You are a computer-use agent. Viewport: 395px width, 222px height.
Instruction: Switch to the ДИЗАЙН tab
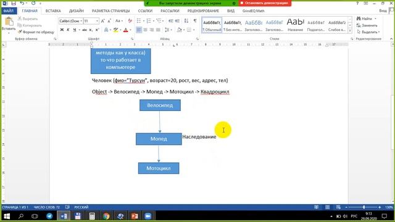point(77,11)
